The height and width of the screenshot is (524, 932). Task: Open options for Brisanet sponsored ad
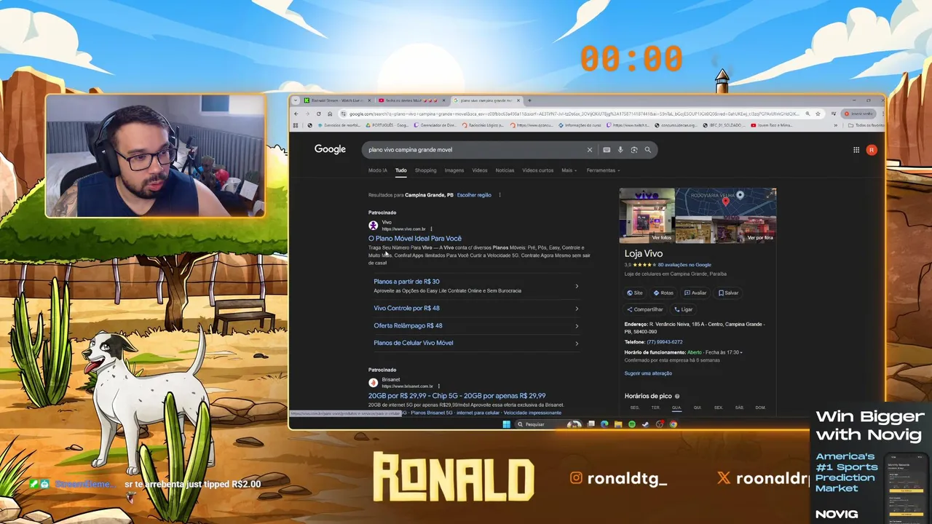click(438, 386)
